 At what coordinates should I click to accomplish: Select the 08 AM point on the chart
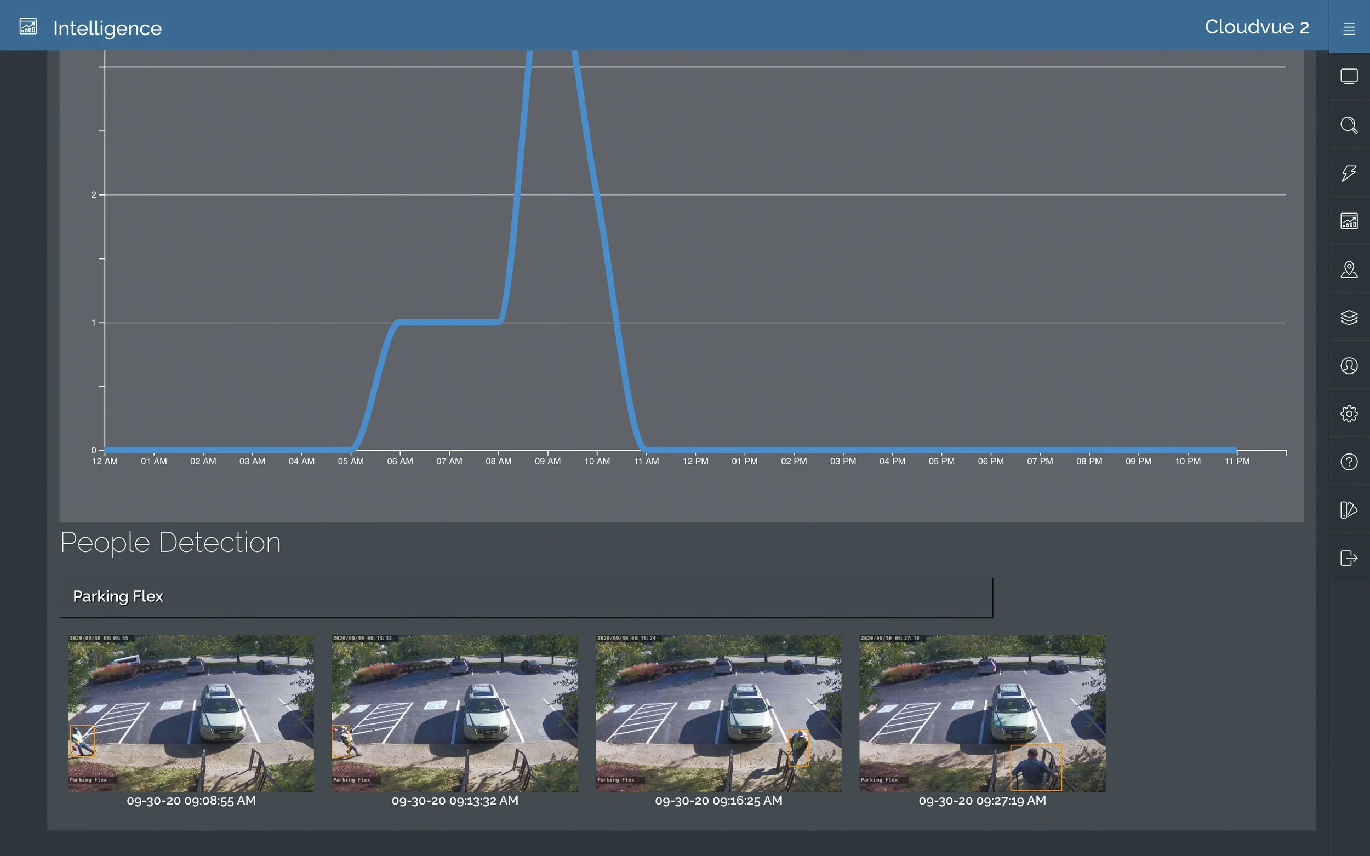click(x=498, y=461)
